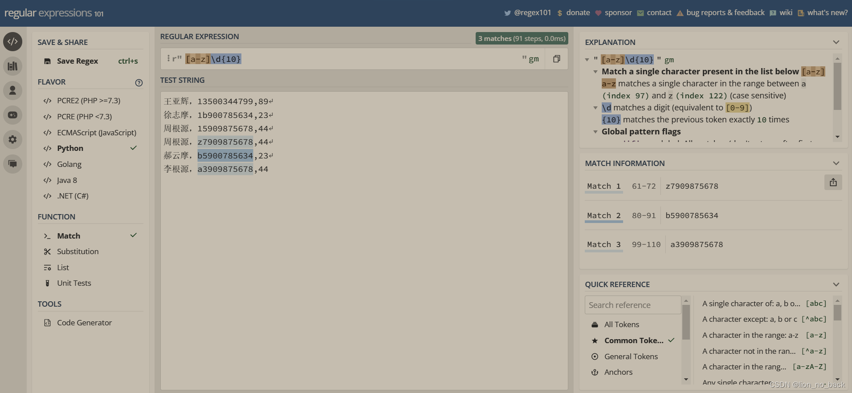Click the bug reports warning icon
The width and height of the screenshot is (852, 393).
(x=680, y=13)
